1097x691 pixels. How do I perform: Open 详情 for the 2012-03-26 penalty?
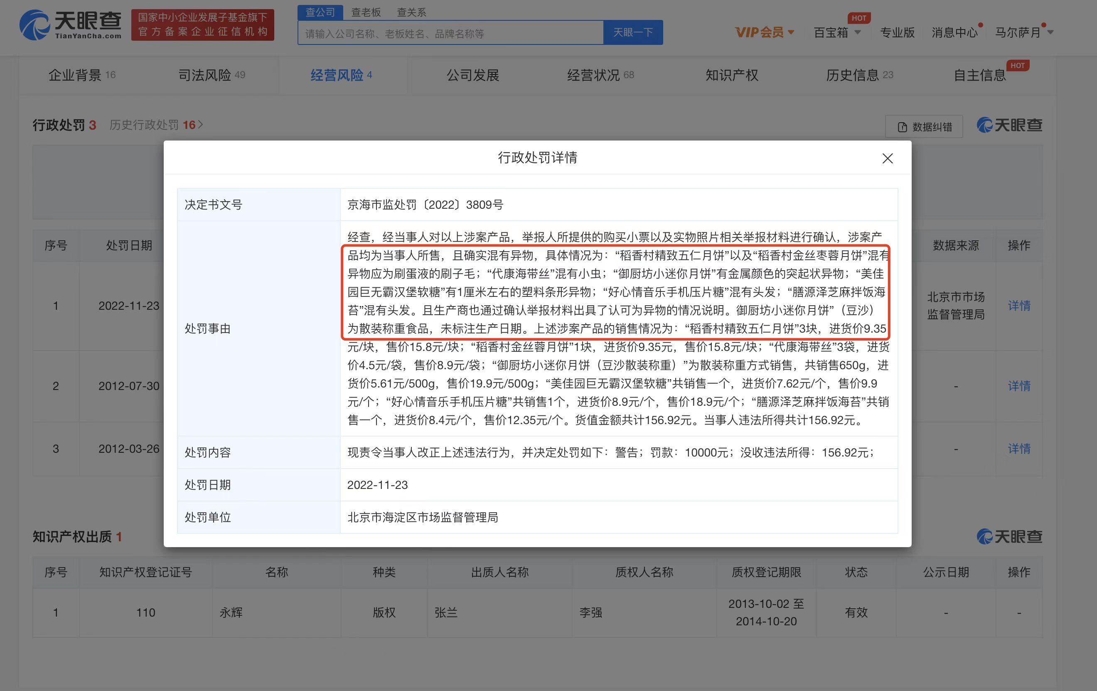click(x=1018, y=449)
